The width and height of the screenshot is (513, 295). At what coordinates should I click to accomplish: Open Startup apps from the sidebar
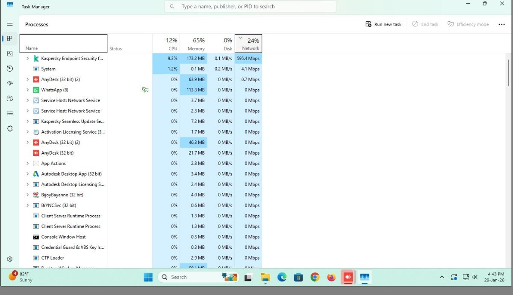[10, 84]
